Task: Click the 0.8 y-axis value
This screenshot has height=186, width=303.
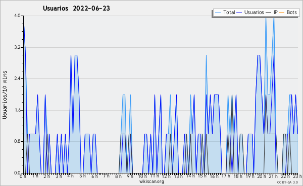Action: (x=18, y=141)
